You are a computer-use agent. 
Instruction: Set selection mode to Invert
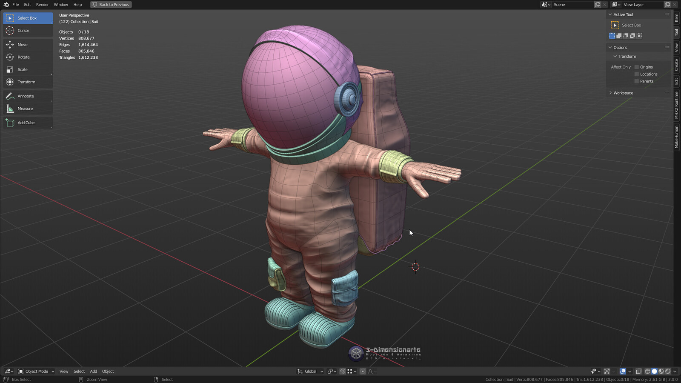(632, 36)
